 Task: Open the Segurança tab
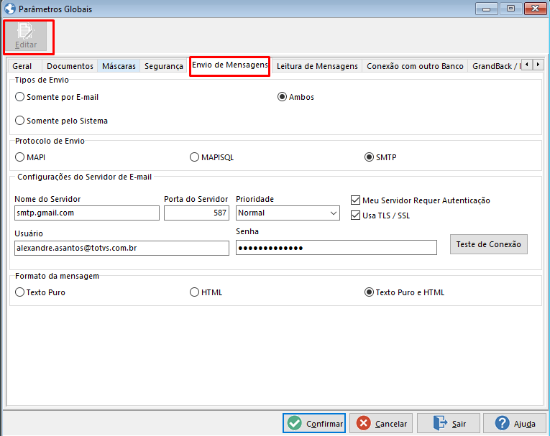pyautogui.click(x=163, y=66)
